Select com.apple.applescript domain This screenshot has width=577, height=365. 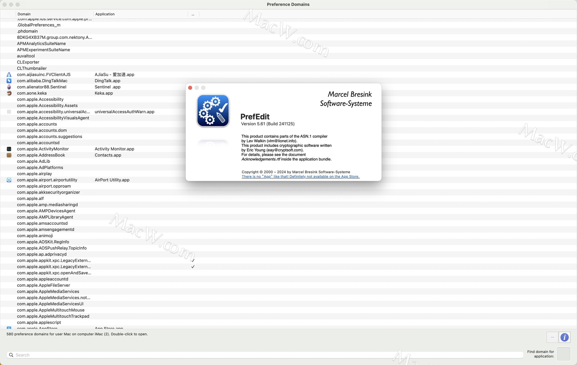pyautogui.click(x=39, y=323)
